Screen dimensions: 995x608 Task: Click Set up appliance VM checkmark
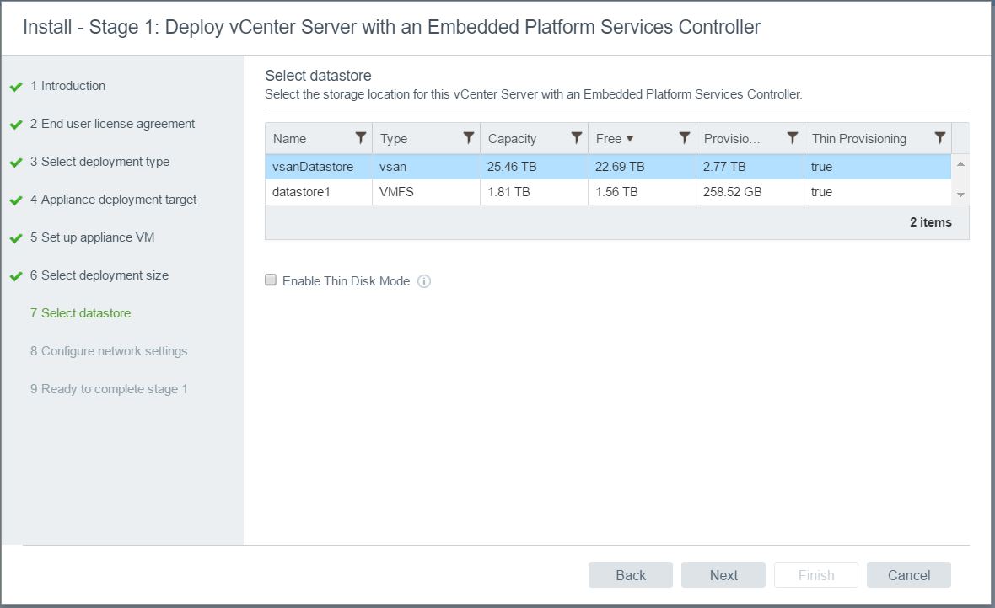[16, 239]
